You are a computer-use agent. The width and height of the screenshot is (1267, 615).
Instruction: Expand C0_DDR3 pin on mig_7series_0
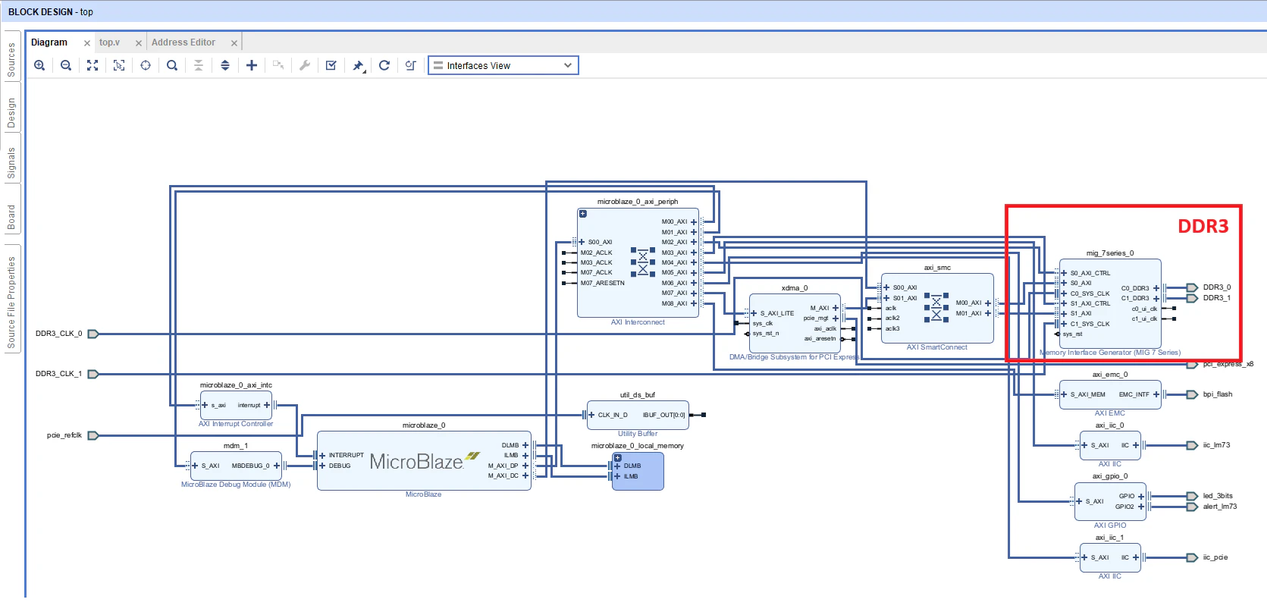coord(1156,288)
